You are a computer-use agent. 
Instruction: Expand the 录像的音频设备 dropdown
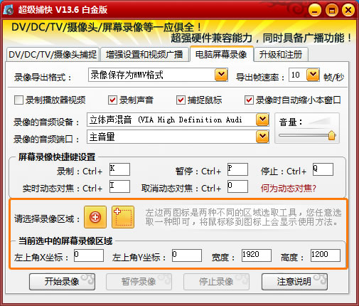click(262, 120)
